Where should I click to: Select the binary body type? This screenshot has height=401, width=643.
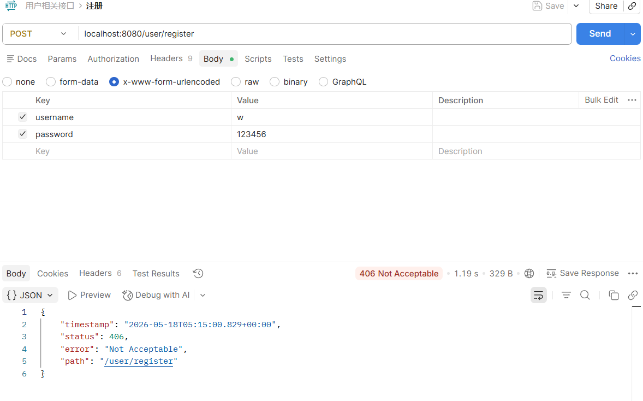coord(275,82)
